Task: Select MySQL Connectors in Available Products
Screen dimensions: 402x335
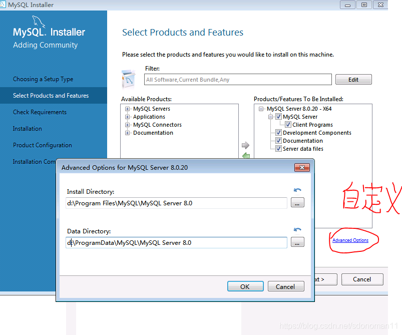Action: (x=157, y=125)
